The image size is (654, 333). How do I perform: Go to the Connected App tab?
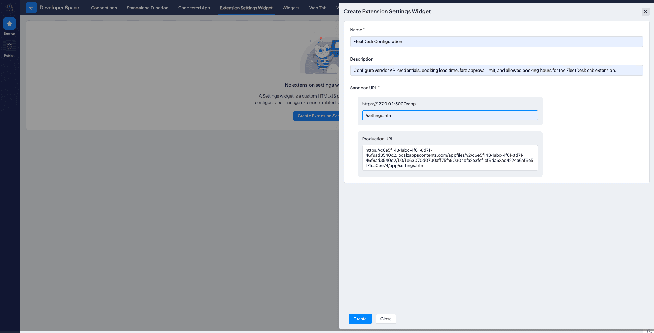[194, 8]
